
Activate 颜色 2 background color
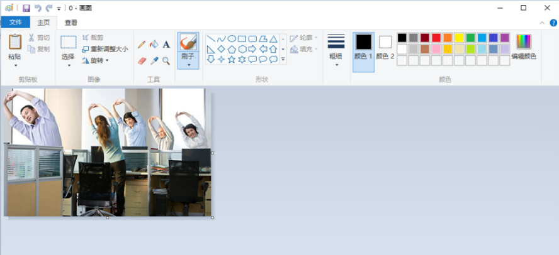tap(385, 47)
